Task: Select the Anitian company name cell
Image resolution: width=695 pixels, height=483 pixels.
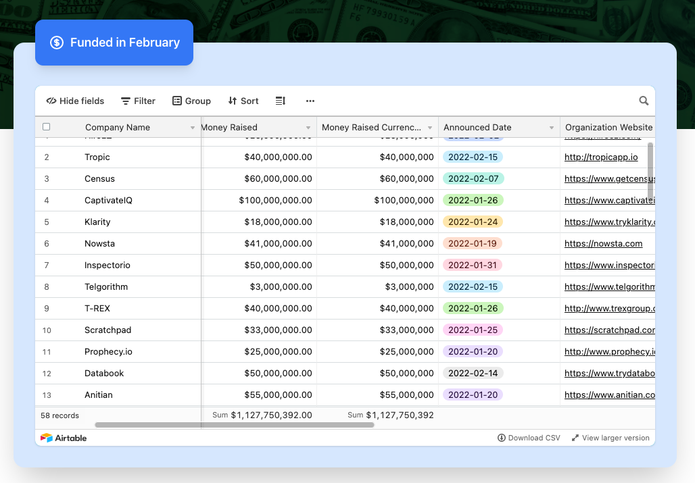Action: point(118,395)
